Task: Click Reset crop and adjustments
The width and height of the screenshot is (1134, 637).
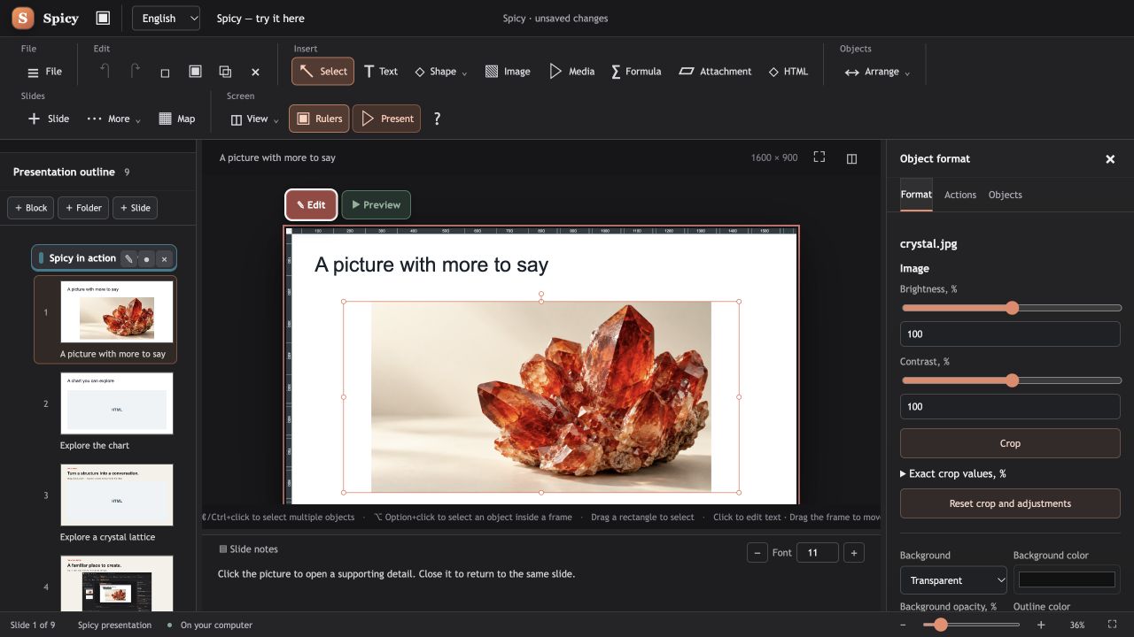Action: [x=1010, y=503]
